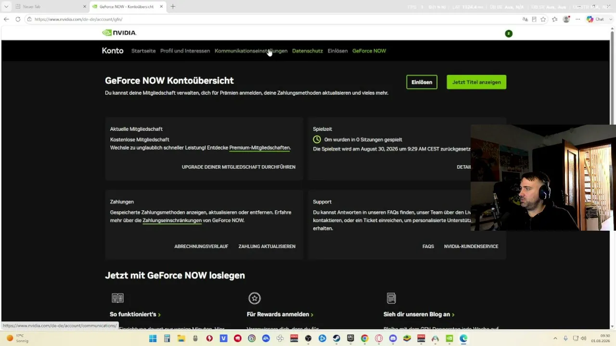
Task: View site info via the lock icon
Action: (29, 19)
